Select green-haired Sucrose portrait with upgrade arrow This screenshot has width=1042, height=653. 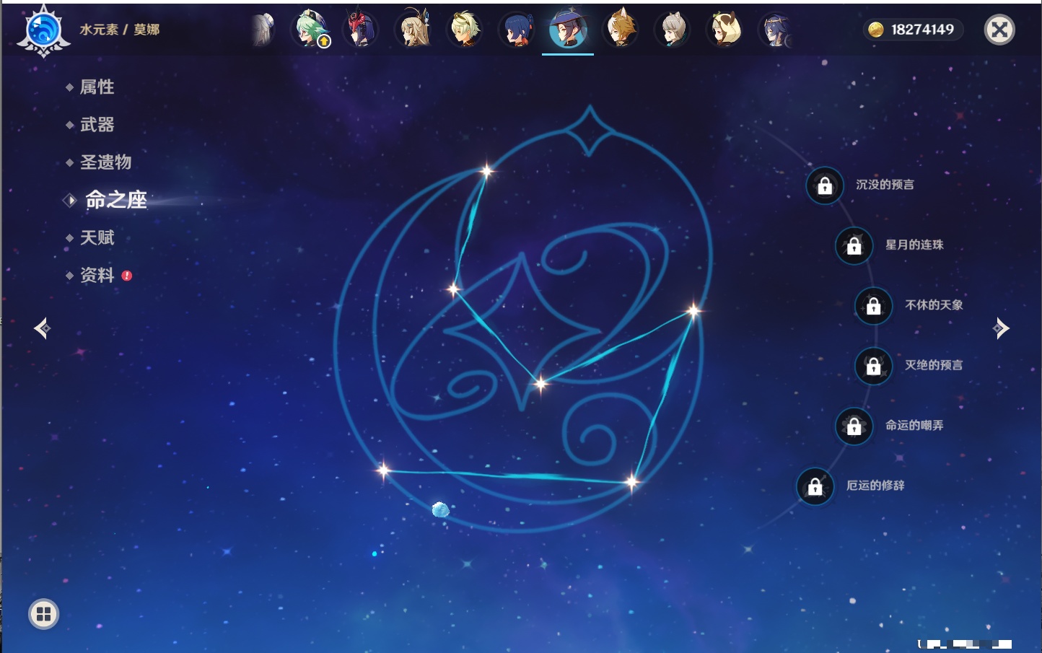coord(311,30)
